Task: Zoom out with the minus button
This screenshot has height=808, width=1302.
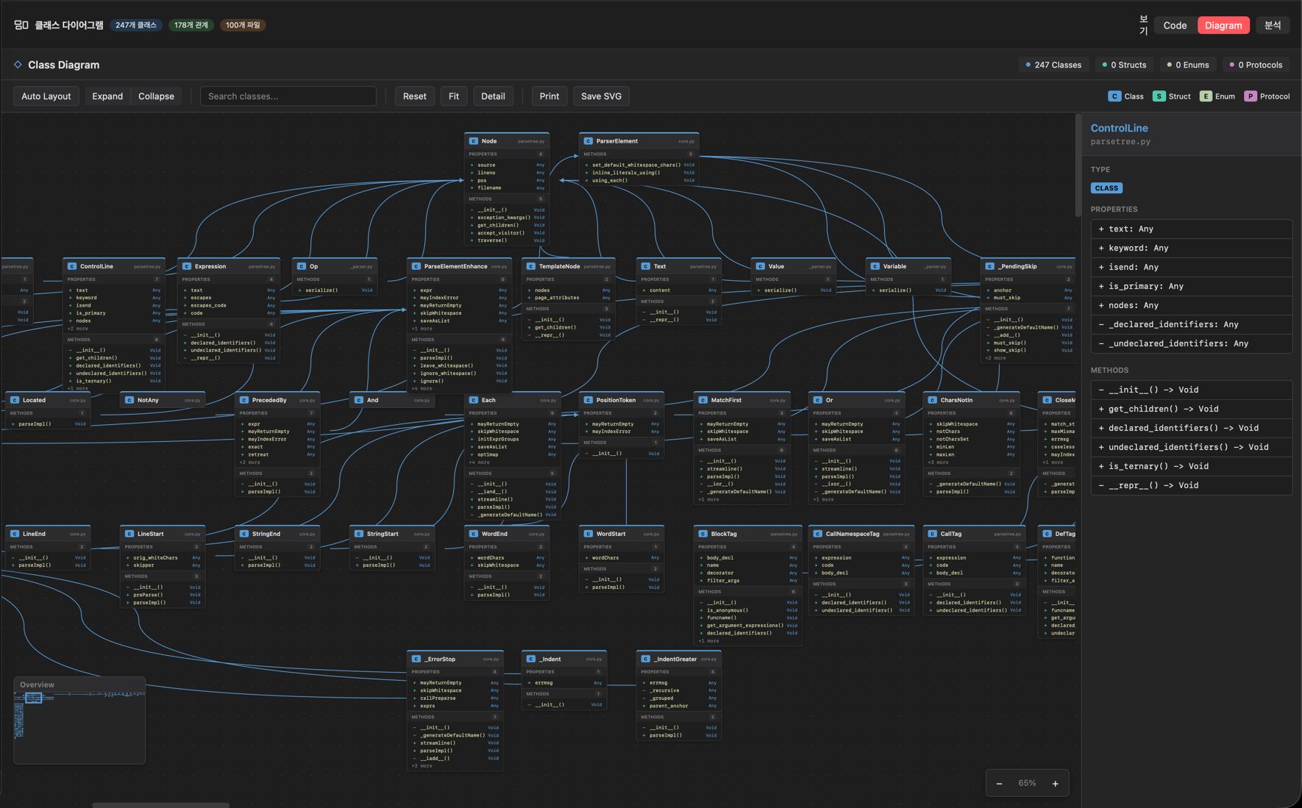Action: click(999, 784)
